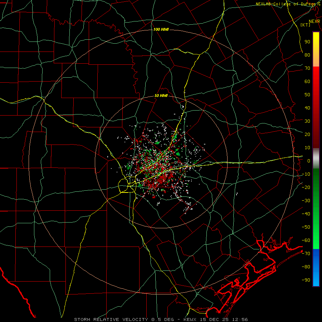Click the 20 value on velocity scale

pos(307,134)
